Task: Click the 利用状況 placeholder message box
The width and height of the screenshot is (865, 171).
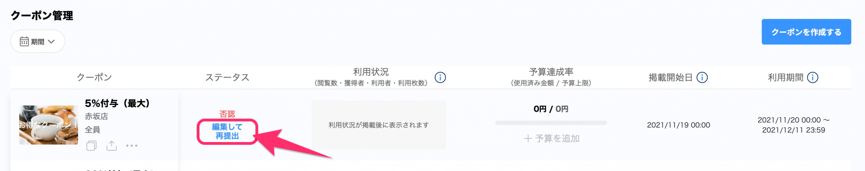Action: click(378, 125)
